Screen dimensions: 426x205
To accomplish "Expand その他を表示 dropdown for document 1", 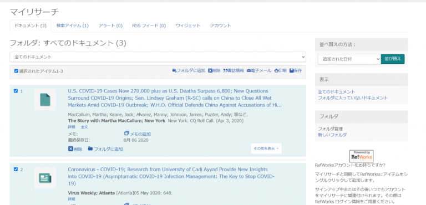I will point(266,148).
